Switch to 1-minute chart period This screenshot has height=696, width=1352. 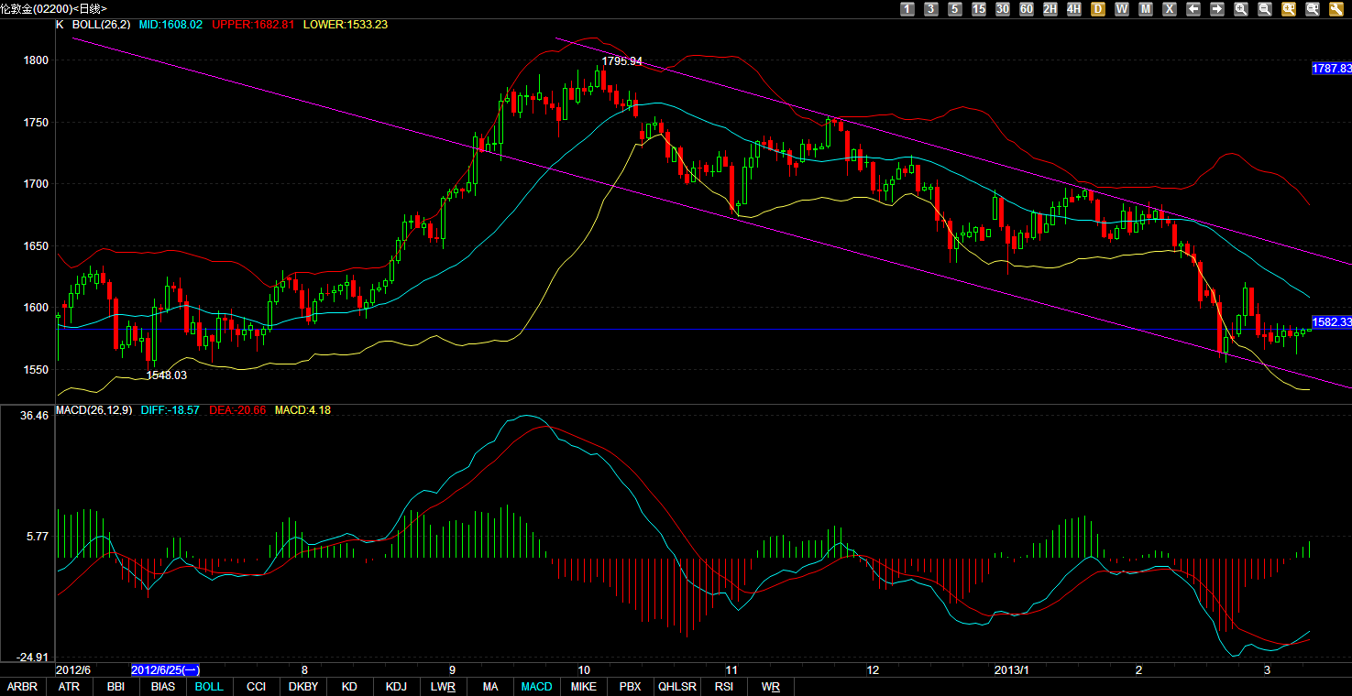tap(907, 8)
